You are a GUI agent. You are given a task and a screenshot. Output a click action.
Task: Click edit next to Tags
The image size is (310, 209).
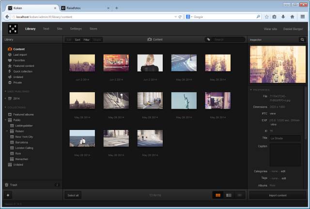(x=284, y=178)
